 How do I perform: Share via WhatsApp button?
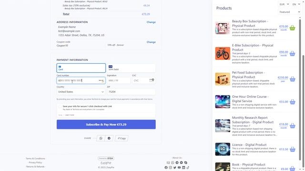101,138
